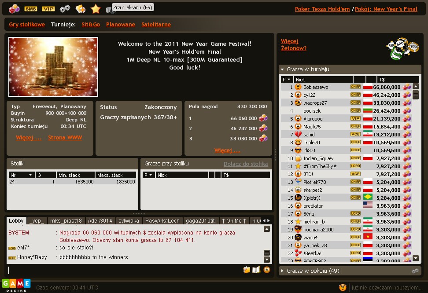Open the chat emoticon smiley icon
The width and height of the screenshot is (428, 293).
pyautogui.click(x=267, y=270)
